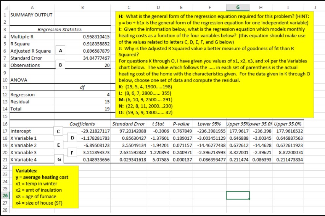325x216 pixels.
Task: Select P-value 0.000137
Action: 182,160
